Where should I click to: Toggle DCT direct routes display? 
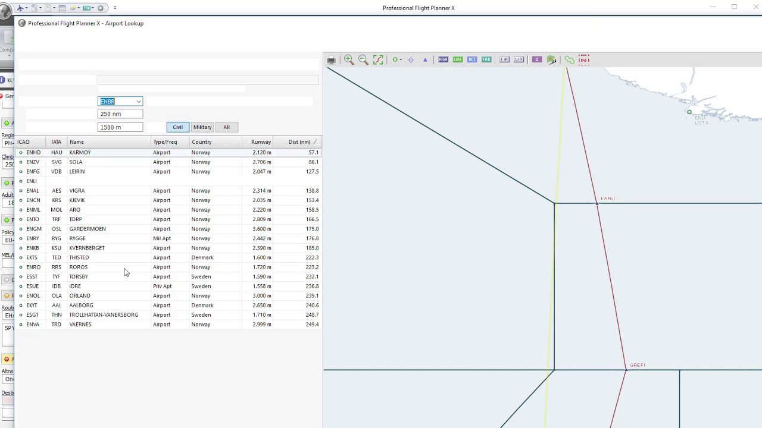[472, 59]
